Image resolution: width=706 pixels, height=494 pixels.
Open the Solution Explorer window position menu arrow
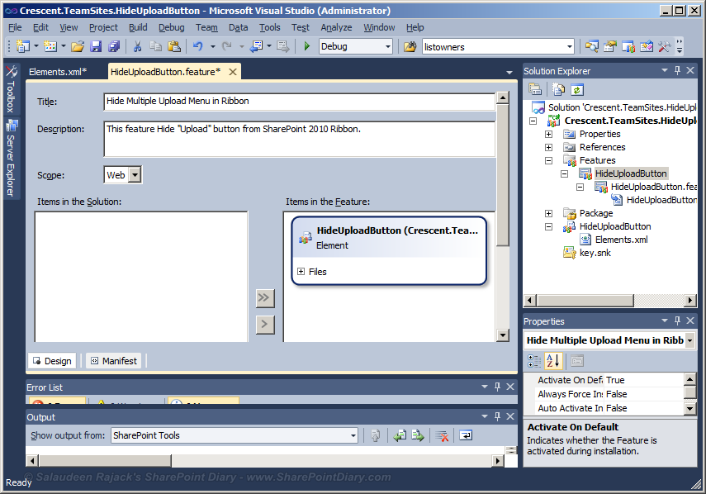(x=664, y=70)
